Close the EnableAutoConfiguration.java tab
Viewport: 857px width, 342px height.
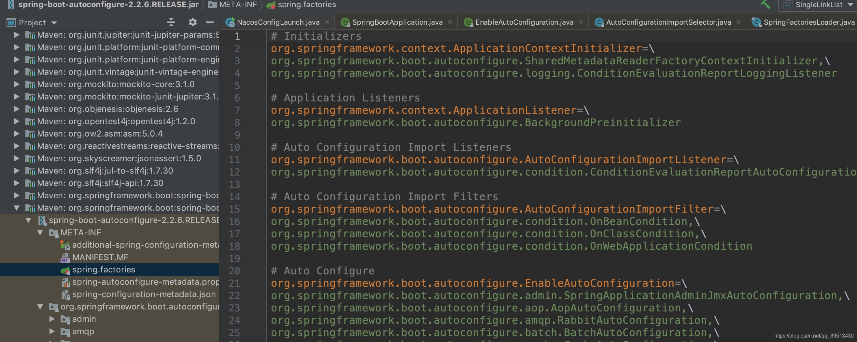click(581, 22)
